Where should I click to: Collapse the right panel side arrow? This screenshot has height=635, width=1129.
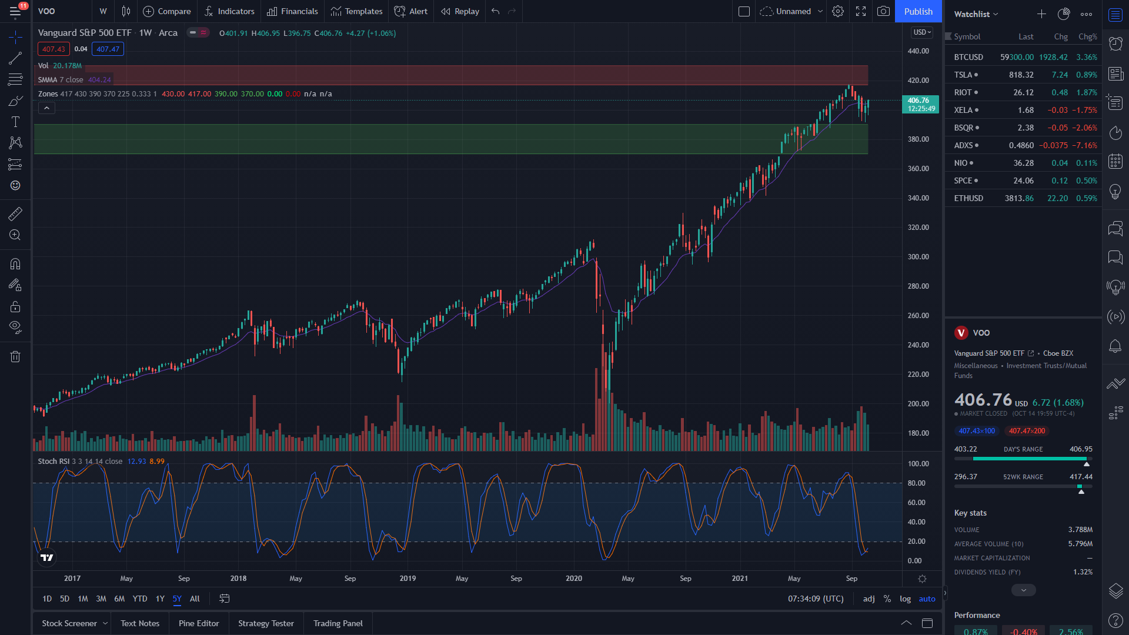945,593
